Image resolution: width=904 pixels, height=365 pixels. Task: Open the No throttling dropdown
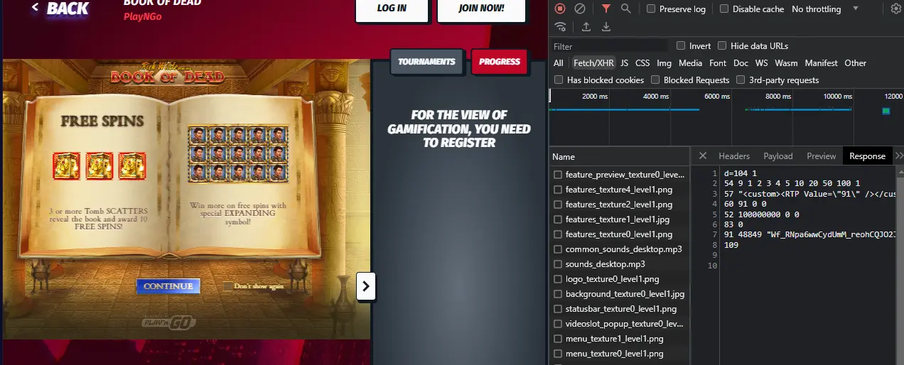click(x=825, y=9)
